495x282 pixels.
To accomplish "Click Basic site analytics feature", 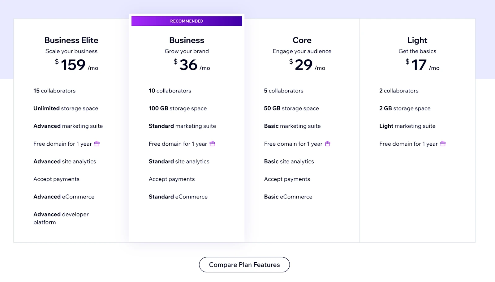I will click(289, 161).
